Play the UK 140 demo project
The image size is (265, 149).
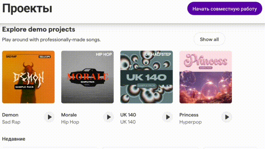(168, 117)
